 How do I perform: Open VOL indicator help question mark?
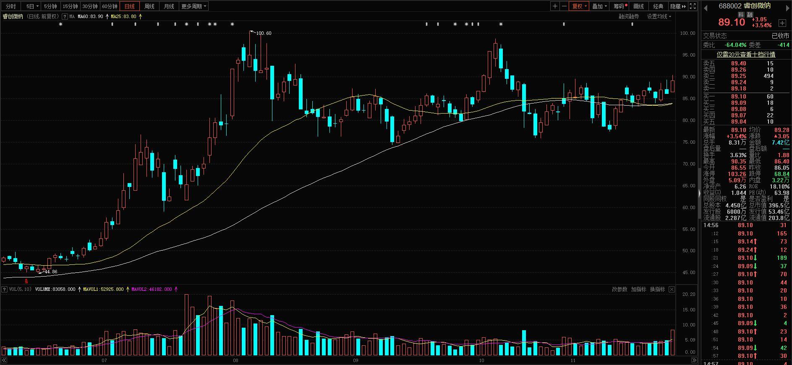4,289
